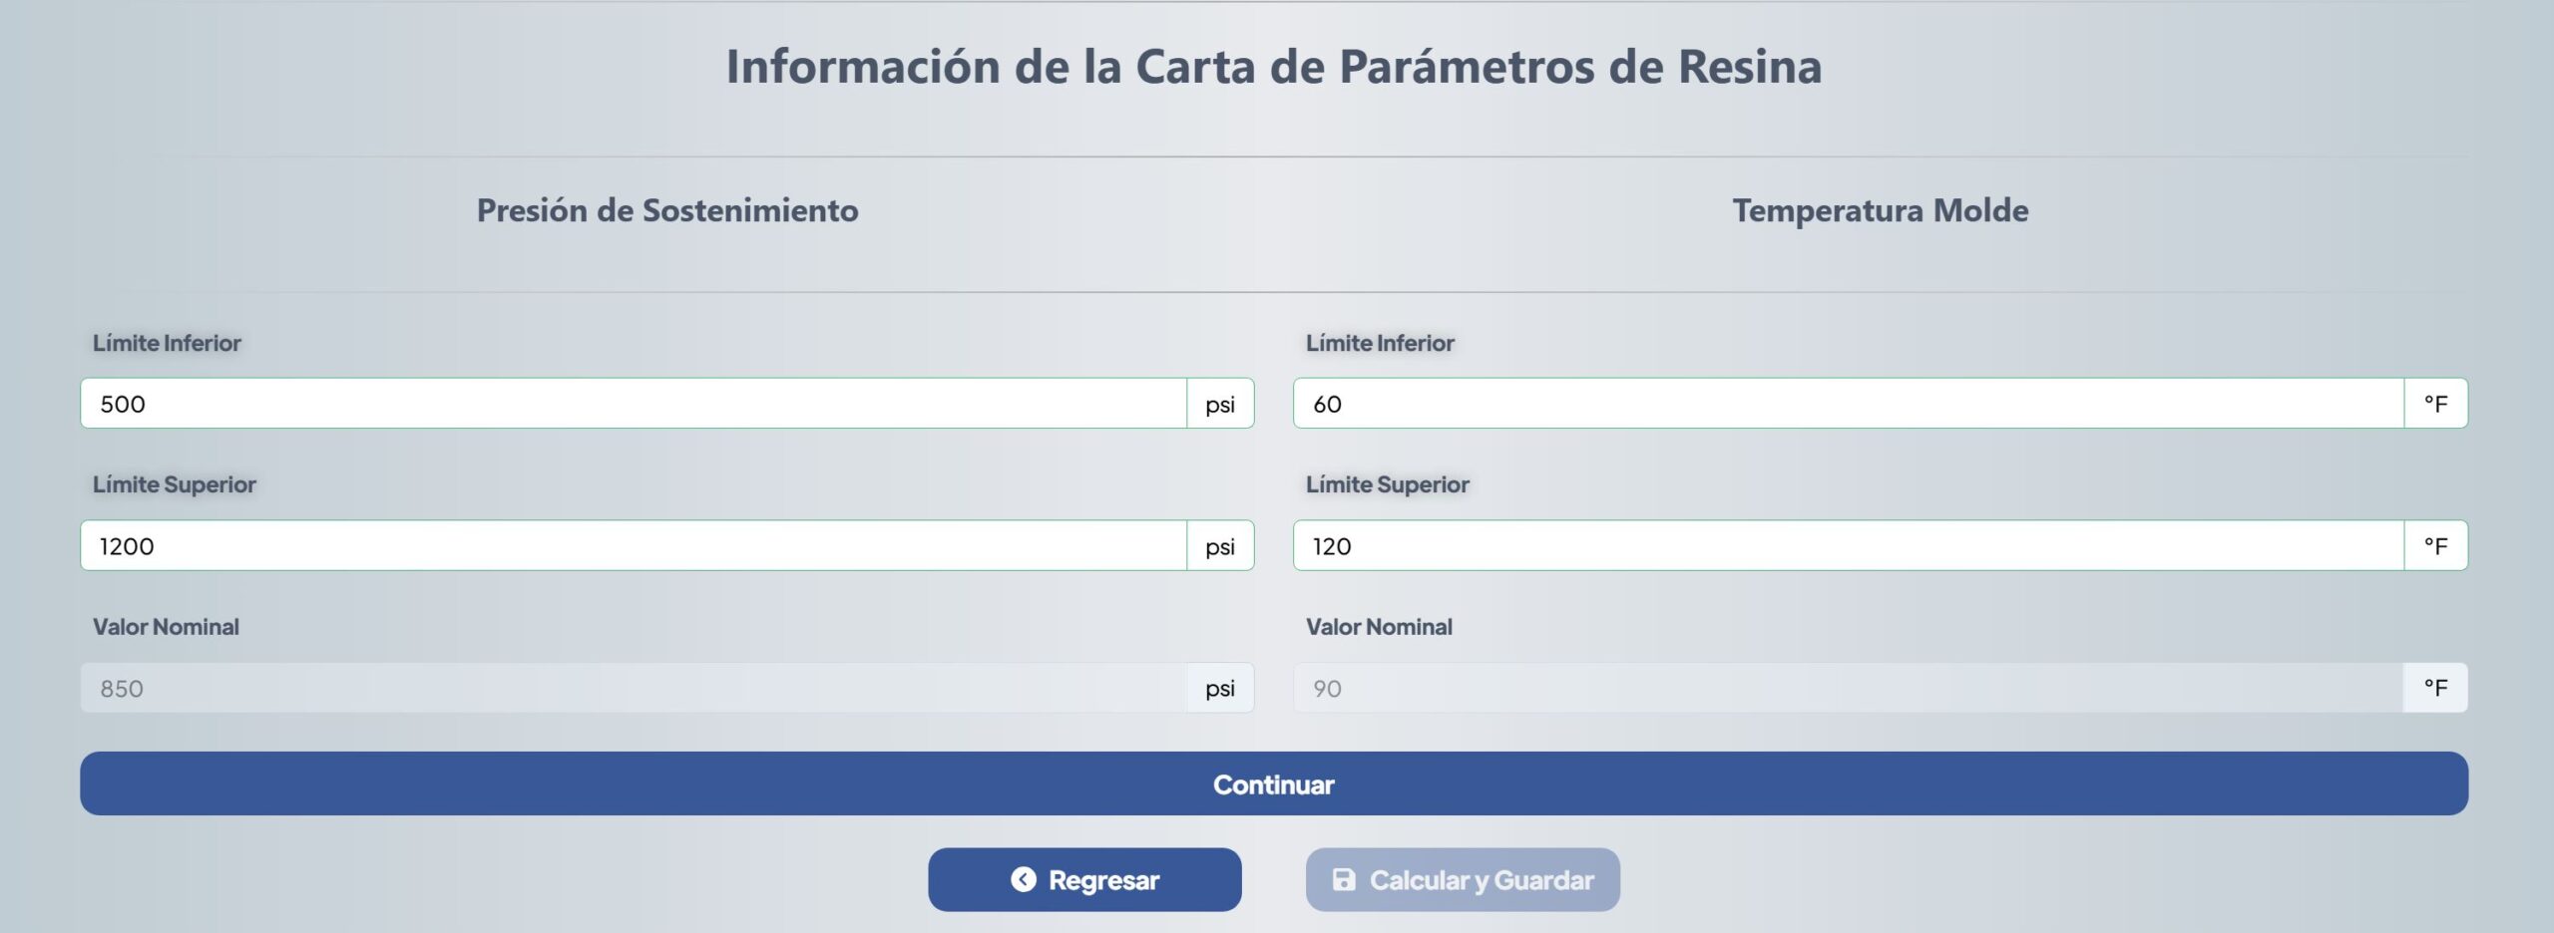Click the psi unit beside the 850 value

click(1220, 689)
